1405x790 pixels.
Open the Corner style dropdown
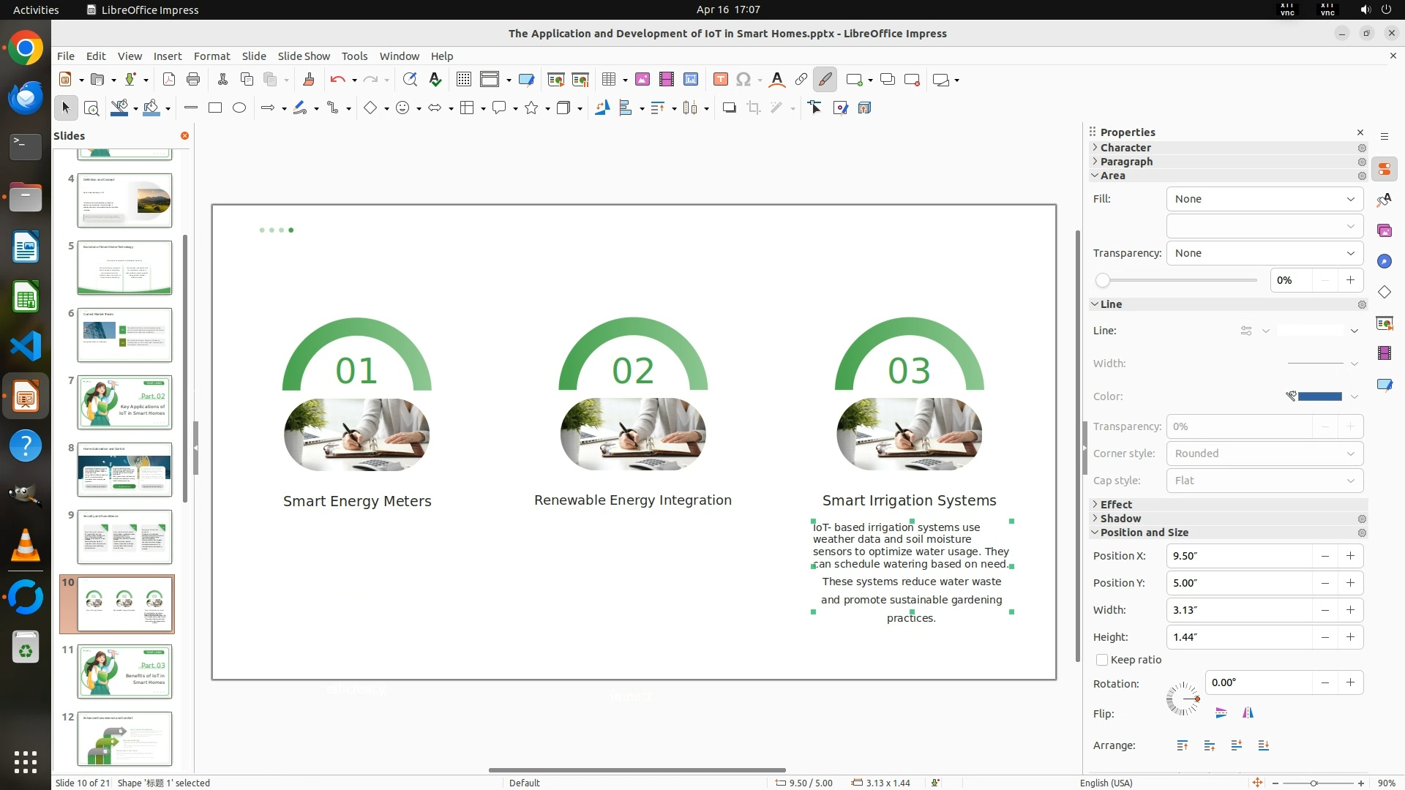[x=1264, y=454]
